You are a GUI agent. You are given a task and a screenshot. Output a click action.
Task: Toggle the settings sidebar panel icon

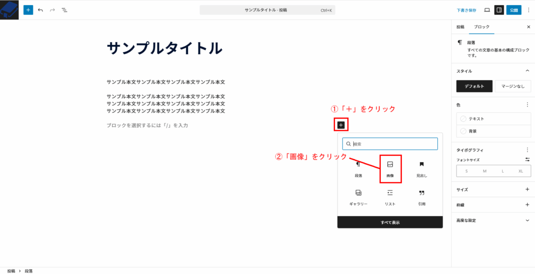point(499,10)
